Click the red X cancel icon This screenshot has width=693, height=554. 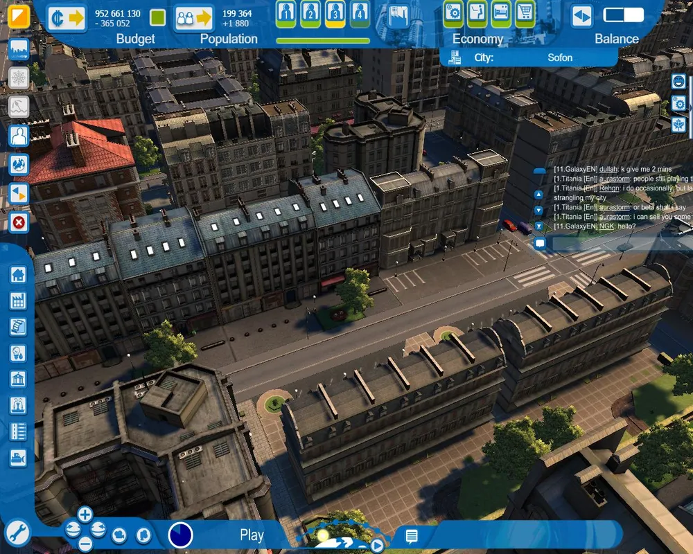(19, 222)
